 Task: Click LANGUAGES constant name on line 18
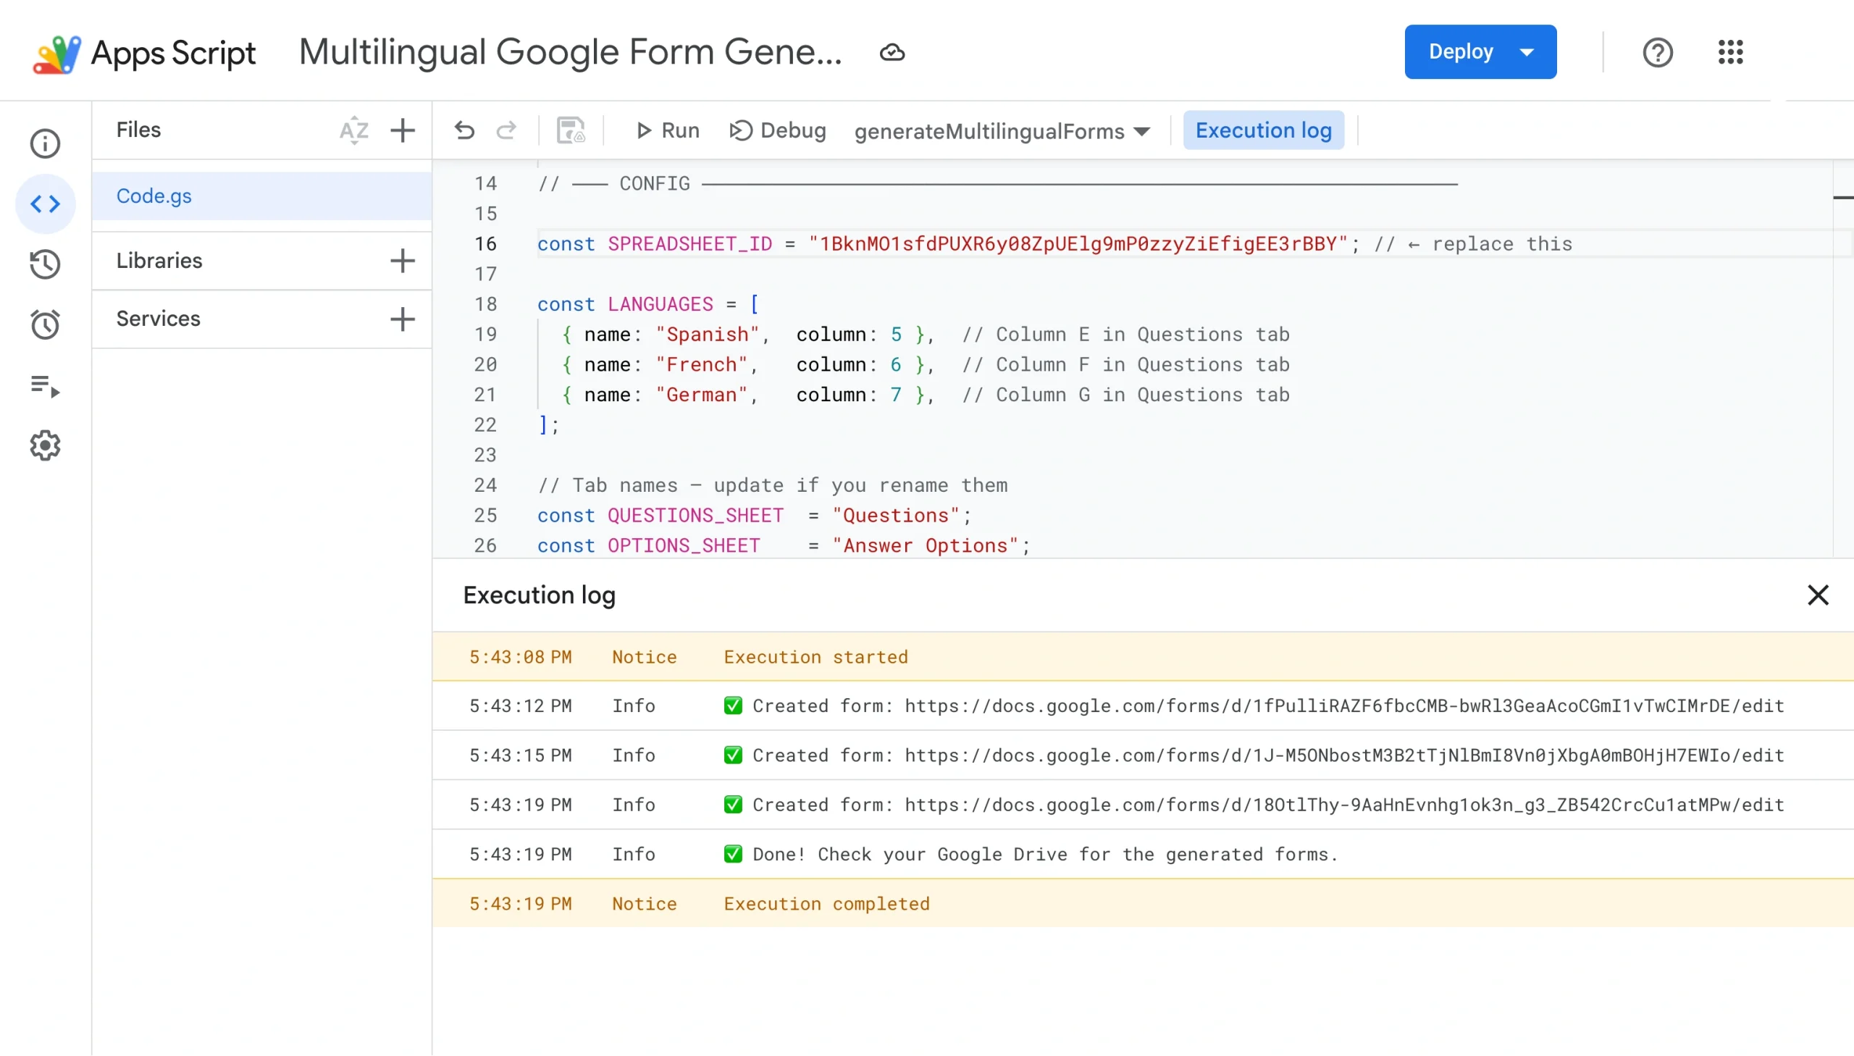coord(660,304)
